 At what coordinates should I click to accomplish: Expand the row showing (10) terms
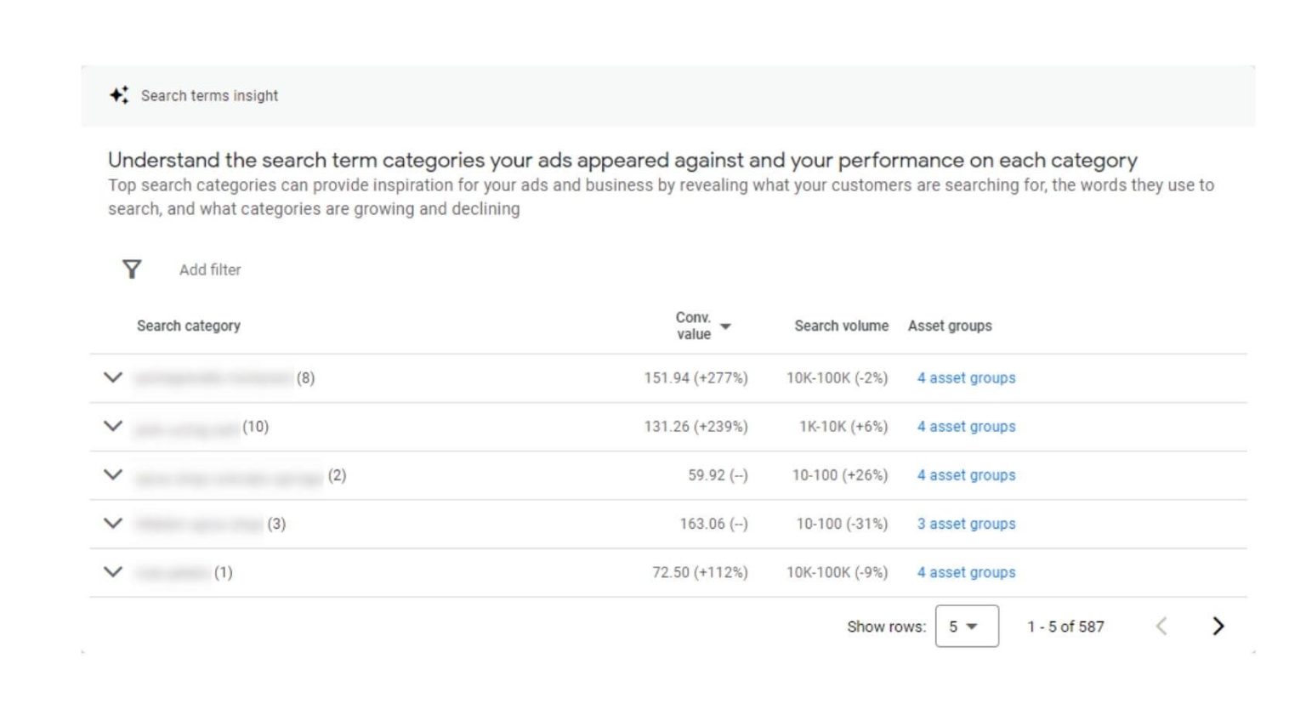pyautogui.click(x=113, y=426)
